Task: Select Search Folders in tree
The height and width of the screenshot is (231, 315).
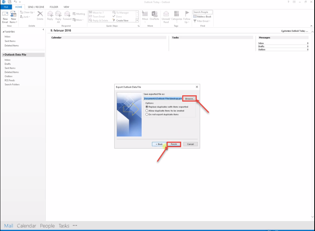Action: [x=12, y=85]
